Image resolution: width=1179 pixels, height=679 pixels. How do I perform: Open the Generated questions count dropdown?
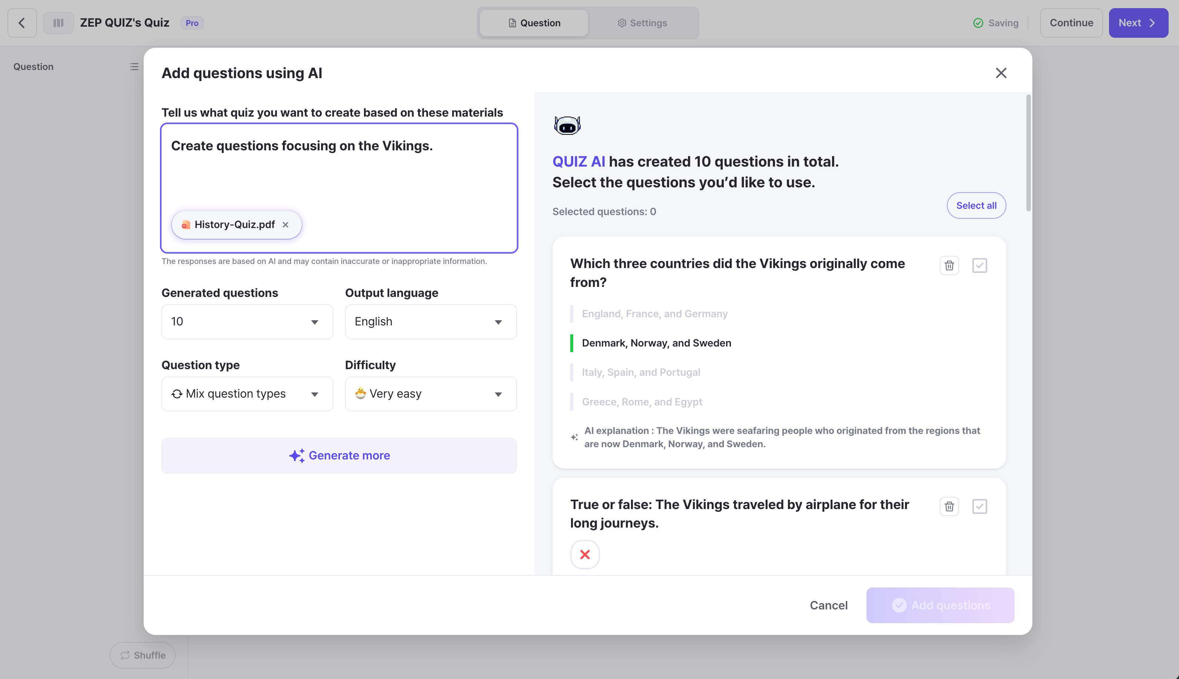point(247,322)
